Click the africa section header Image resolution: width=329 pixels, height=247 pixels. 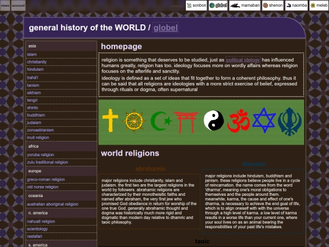[x=62, y=146]
